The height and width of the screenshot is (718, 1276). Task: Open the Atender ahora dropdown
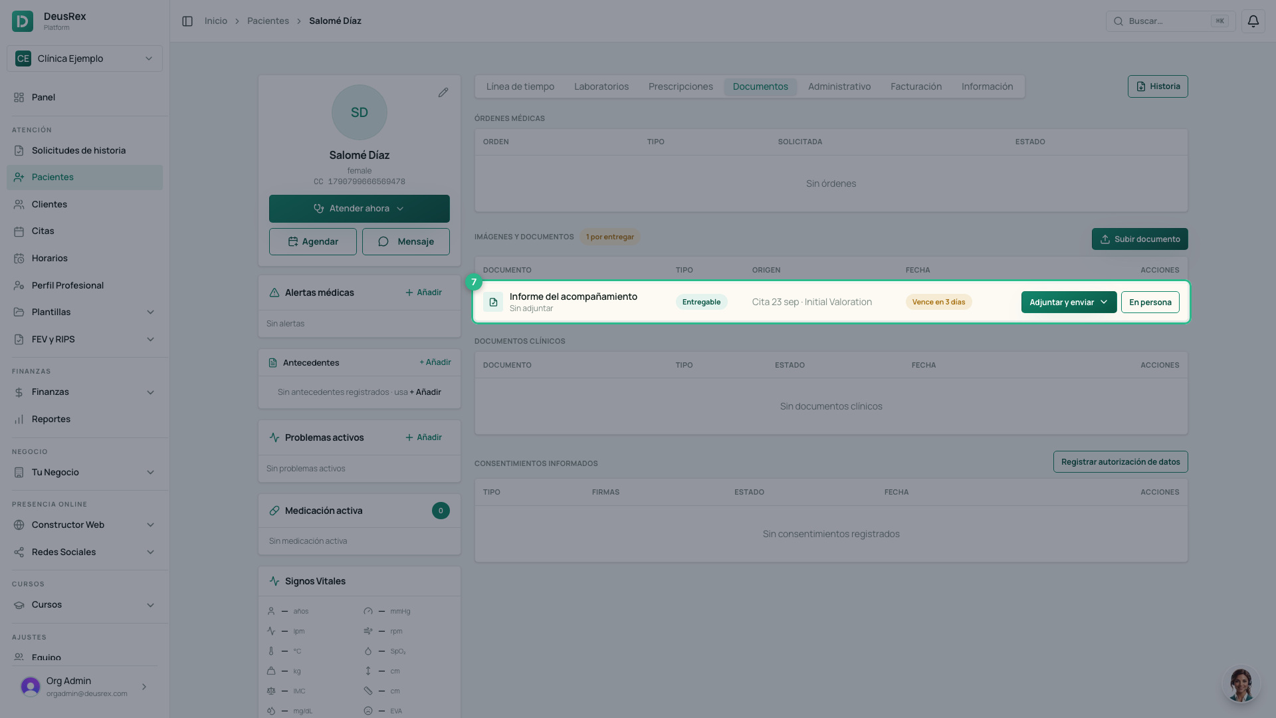tap(360, 209)
